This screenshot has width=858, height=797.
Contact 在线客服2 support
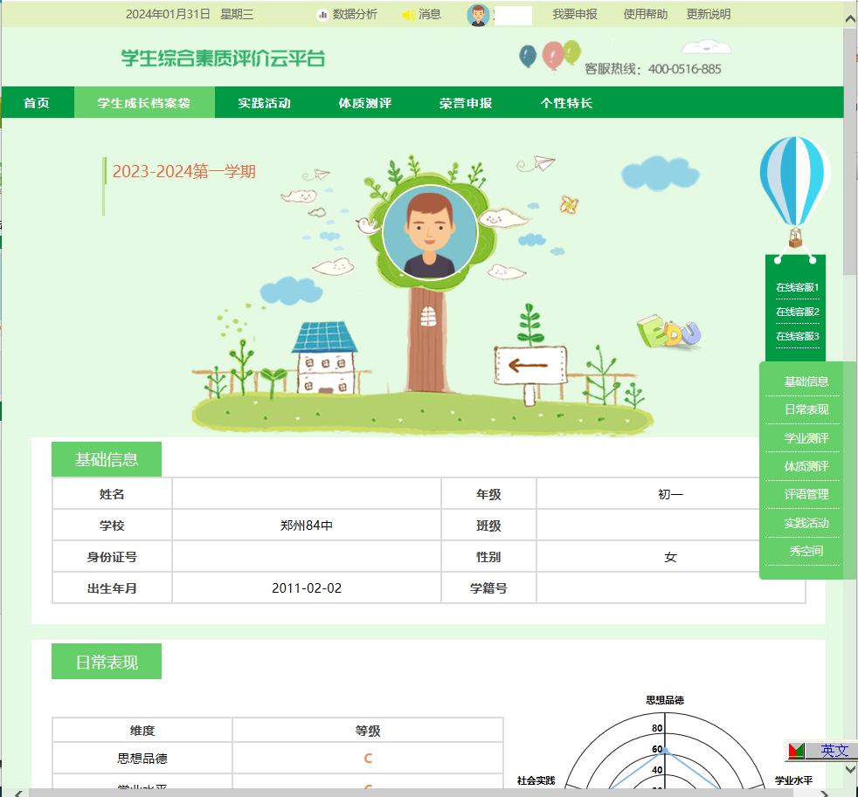pos(797,312)
